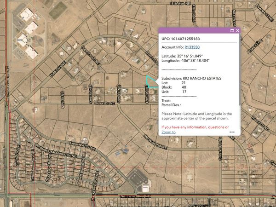
Task: Click the 18th Ave NE street label
Action: 180,3
